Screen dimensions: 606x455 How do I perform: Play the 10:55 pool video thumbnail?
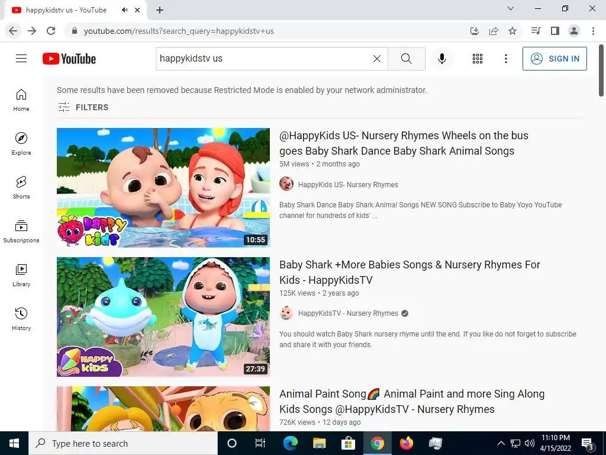pyautogui.click(x=163, y=188)
